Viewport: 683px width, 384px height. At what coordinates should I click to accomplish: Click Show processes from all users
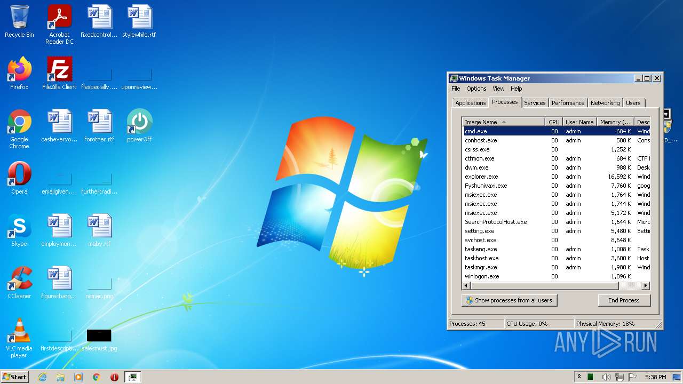click(509, 300)
